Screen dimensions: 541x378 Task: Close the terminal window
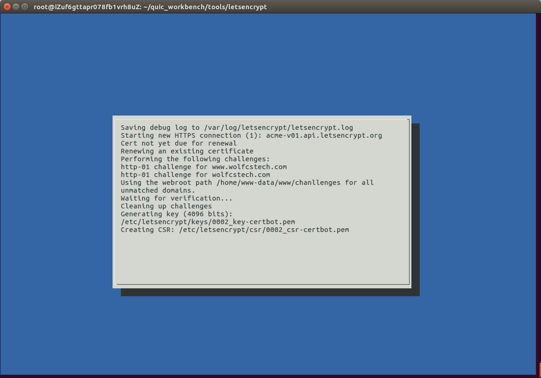7,7
